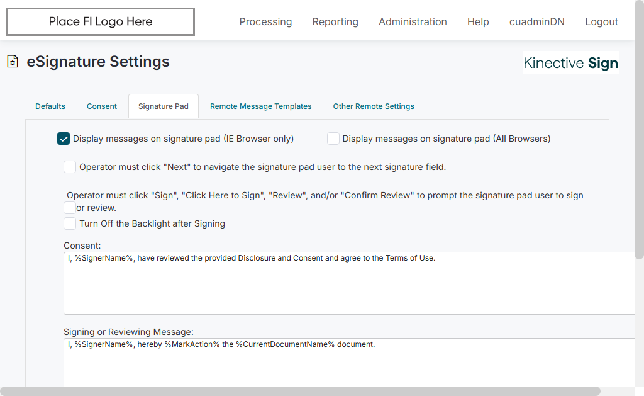Click the eSignature Settings page icon
The image size is (644, 396).
[13, 62]
